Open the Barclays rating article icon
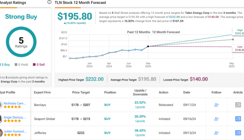Screen dimensions: 244x140 click(x=238, y=105)
